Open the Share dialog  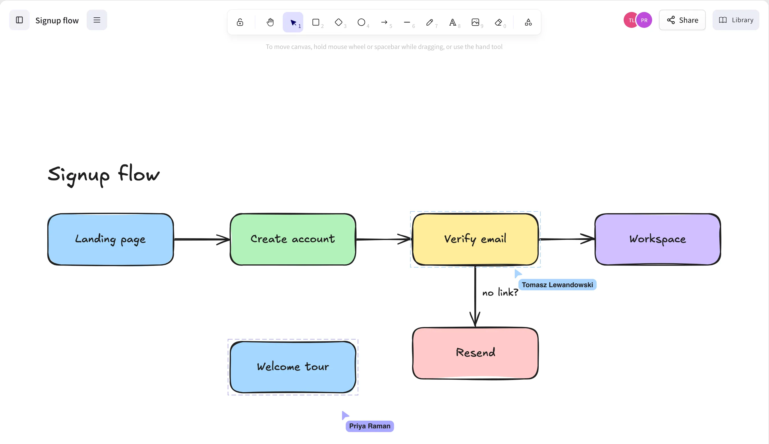click(x=682, y=20)
